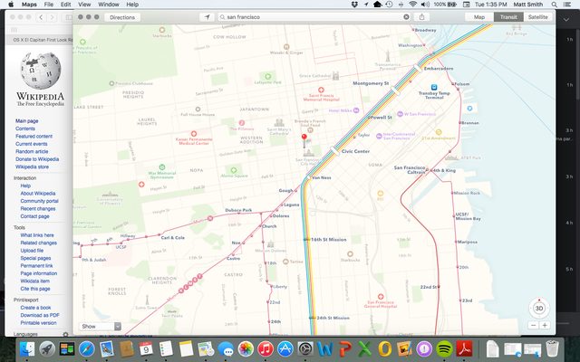Open Safari from the dock
Screen dimensions: 580x362
[87, 348]
